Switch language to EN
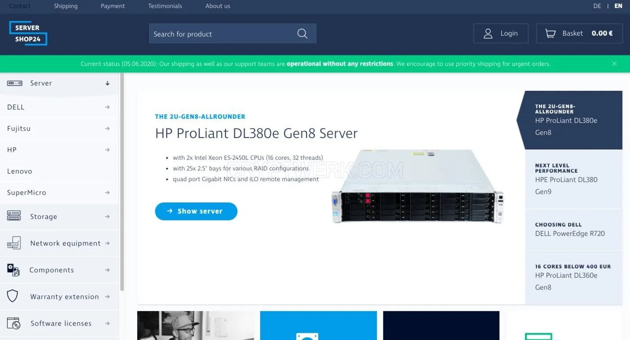 point(618,6)
